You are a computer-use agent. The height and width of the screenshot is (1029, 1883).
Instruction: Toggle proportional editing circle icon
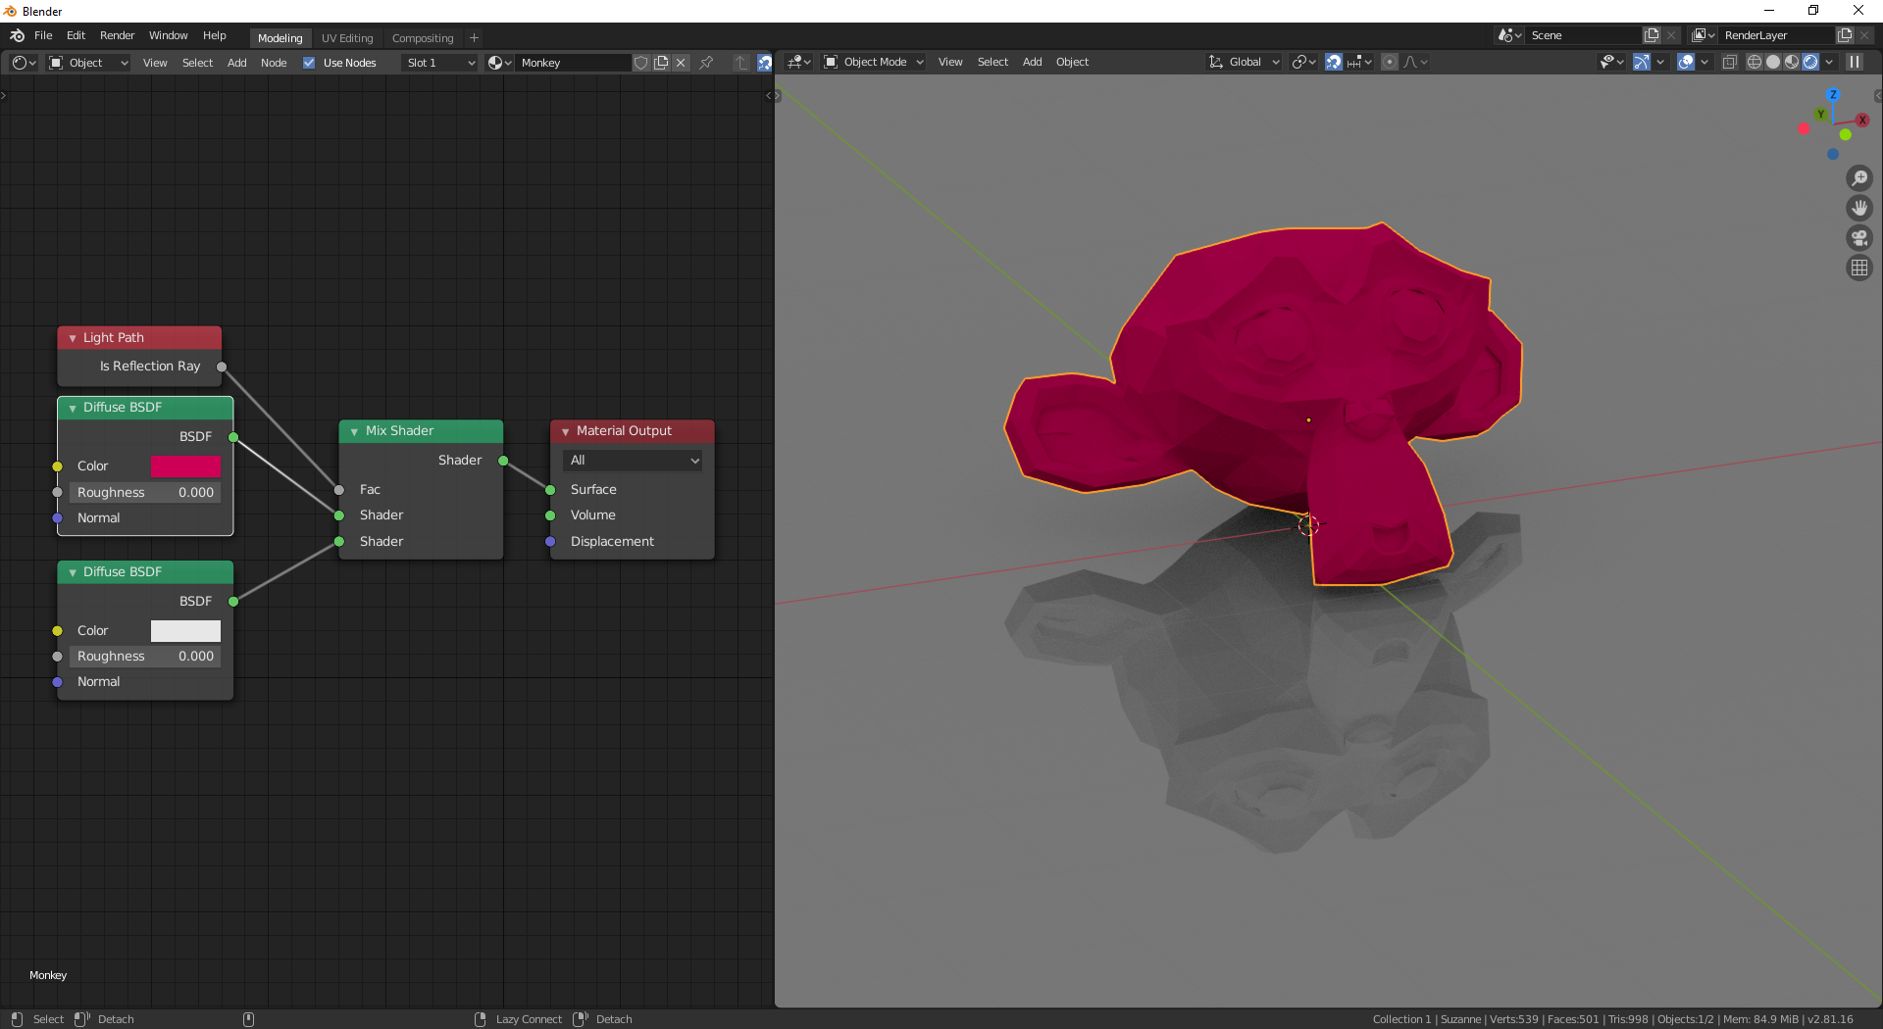1389,62
